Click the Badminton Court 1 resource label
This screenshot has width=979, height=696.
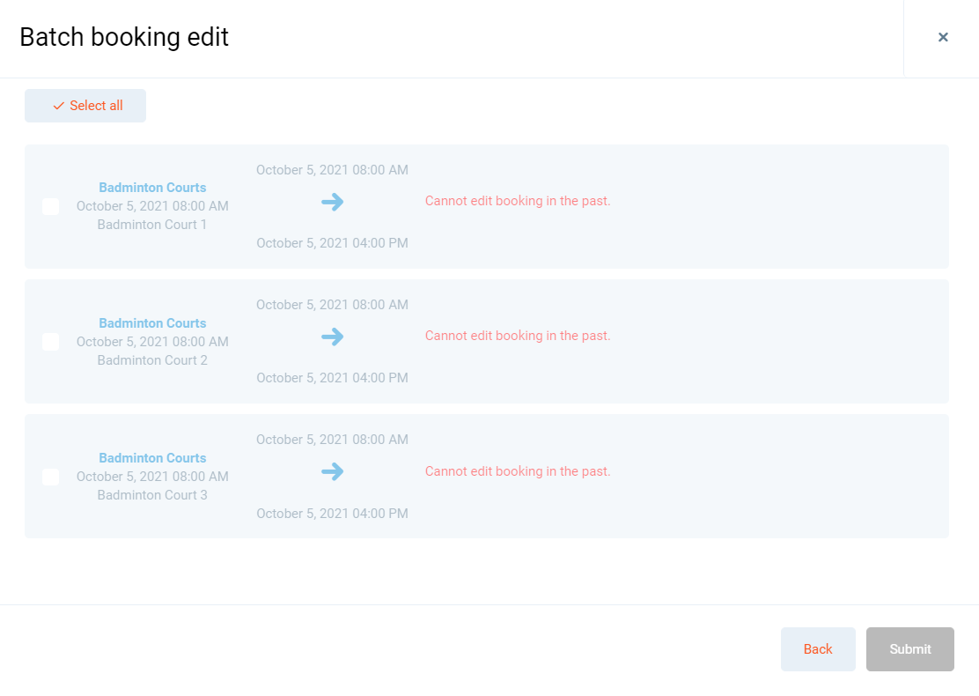pyautogui.click(x=152, y=225)
